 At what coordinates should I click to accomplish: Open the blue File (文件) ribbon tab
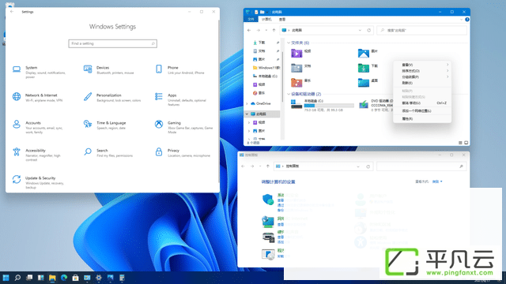coord(251,19)
